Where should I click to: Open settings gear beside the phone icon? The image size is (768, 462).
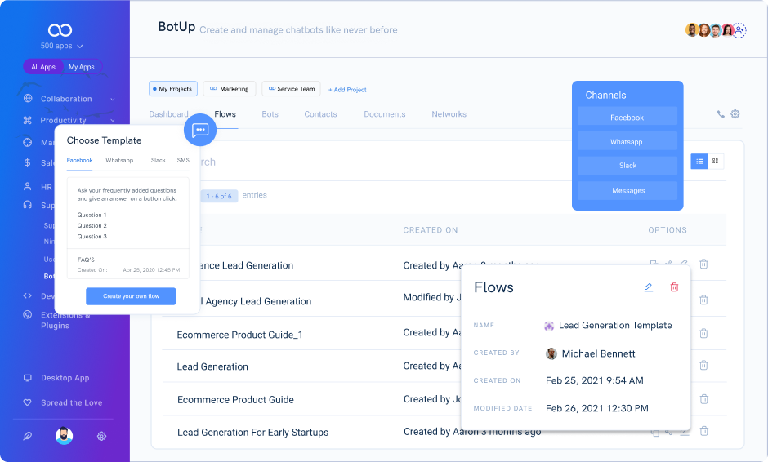point(735,114)
